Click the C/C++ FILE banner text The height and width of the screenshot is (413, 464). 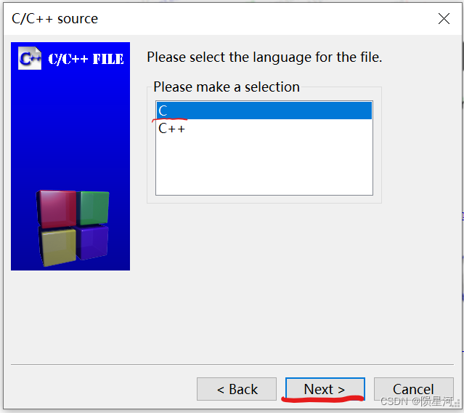tap(86, 59)
